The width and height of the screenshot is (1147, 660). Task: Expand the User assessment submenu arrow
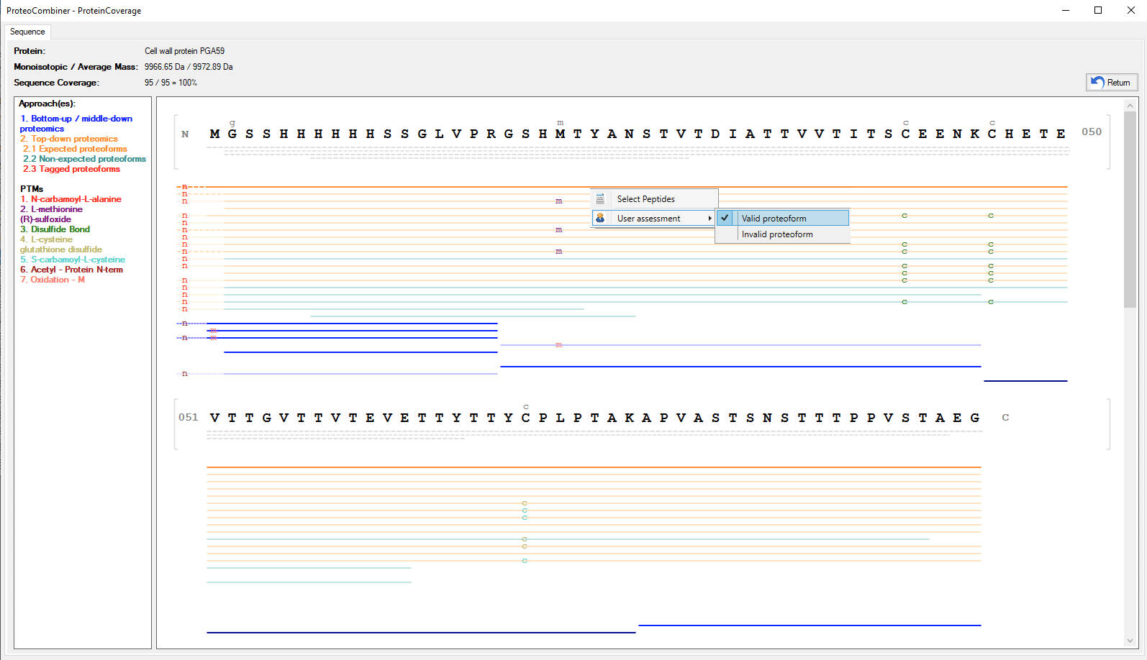(x=709, y=219)
